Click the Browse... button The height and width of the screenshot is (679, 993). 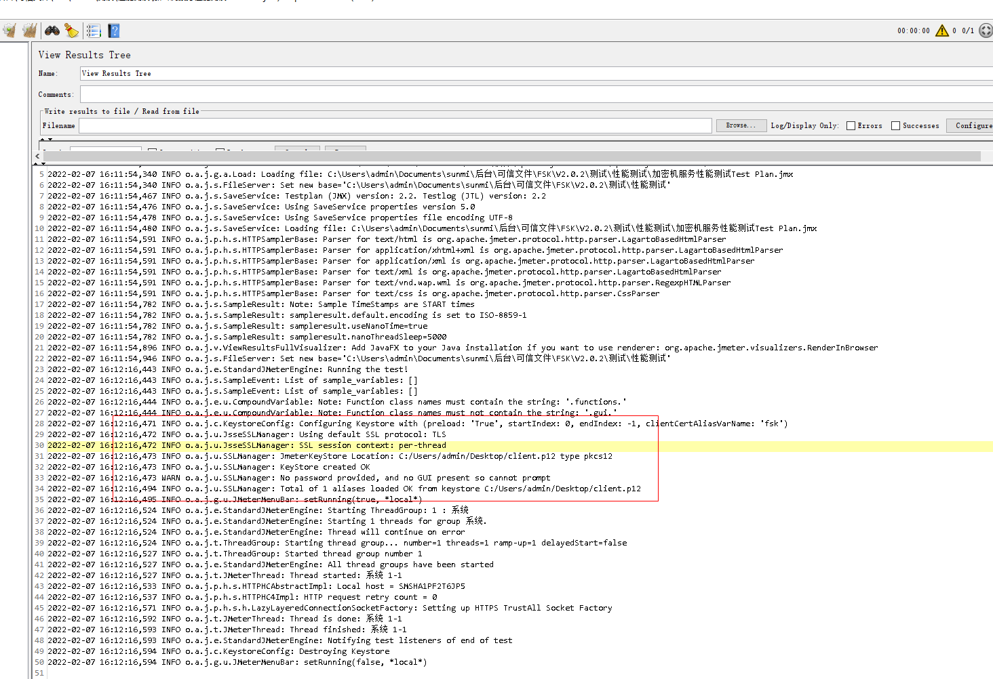point(741,125)
